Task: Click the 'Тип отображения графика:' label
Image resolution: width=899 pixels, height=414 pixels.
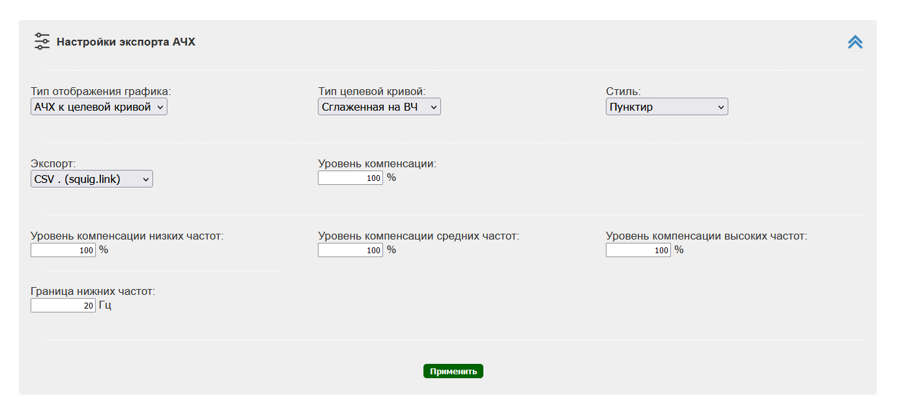Action: pyautogui.click(x=101, y=92)
